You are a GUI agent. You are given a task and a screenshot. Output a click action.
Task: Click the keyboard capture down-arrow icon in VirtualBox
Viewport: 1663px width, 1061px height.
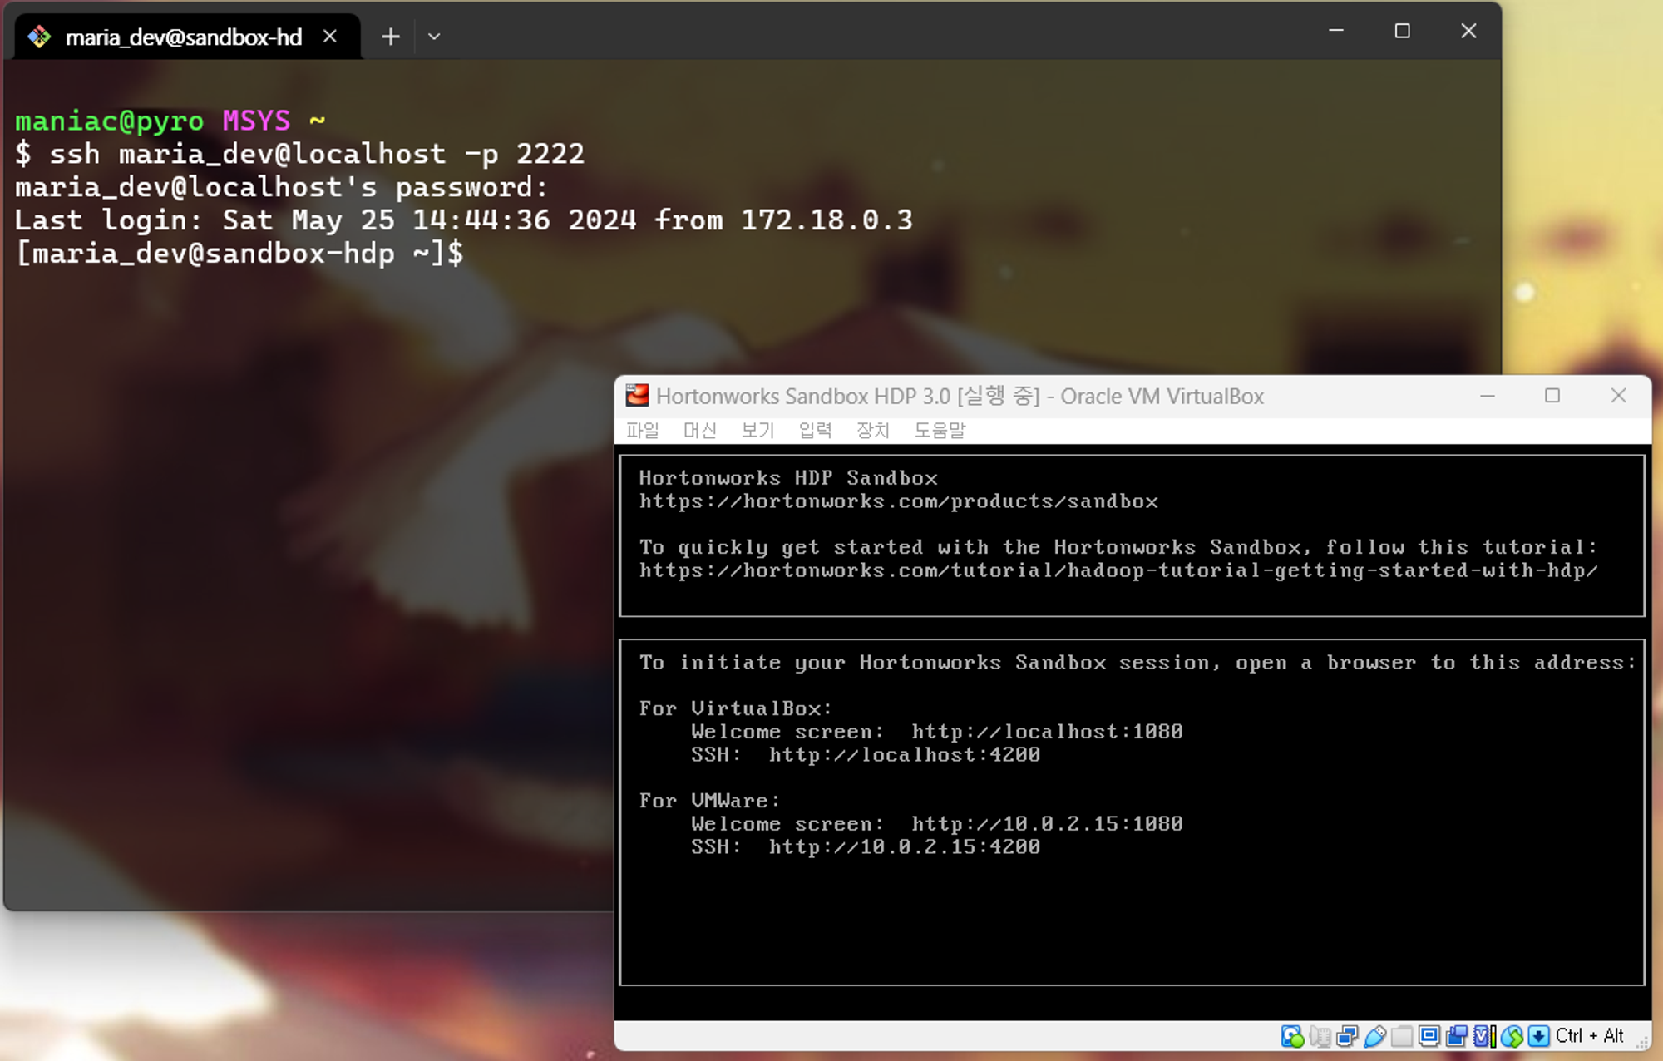pos(1539,1036)
